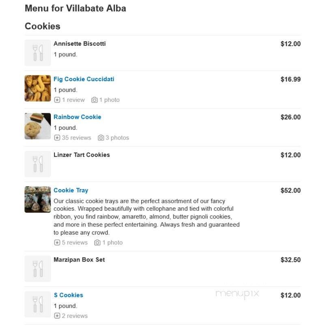
Task: Click the utensils placeholder icon for Annisette Biscotti
Action: 37,52
